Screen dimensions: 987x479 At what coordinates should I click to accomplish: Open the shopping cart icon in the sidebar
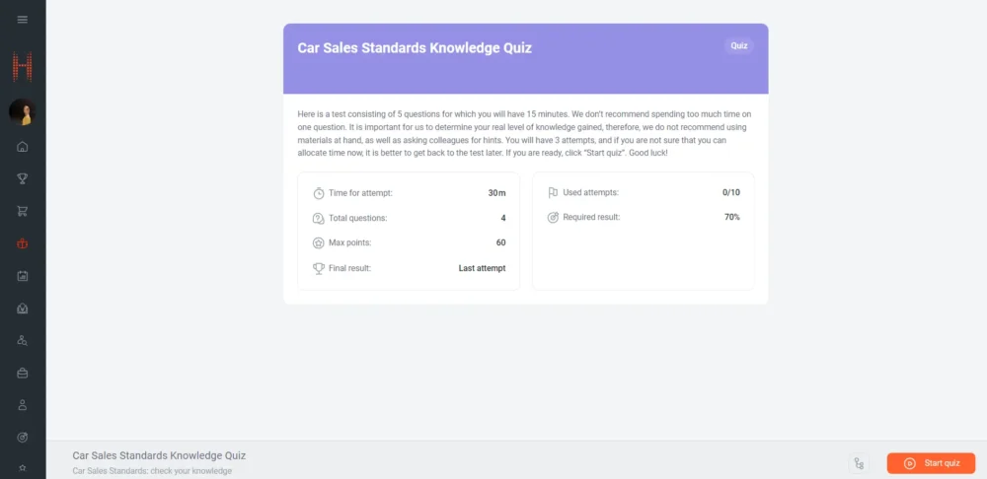pos(23,211)
